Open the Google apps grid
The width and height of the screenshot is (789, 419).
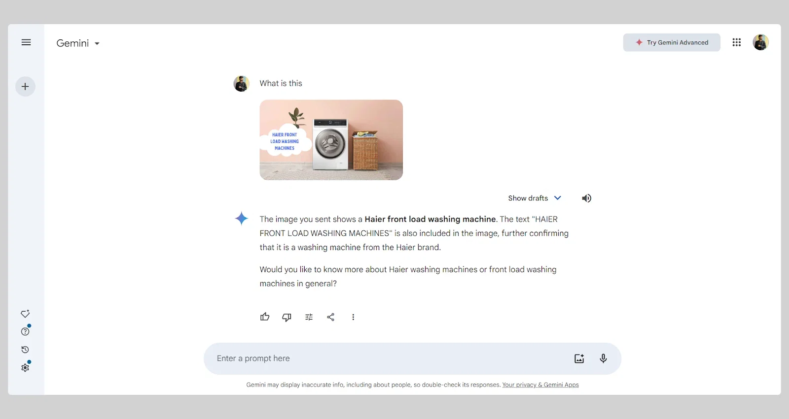click(737, 42)
